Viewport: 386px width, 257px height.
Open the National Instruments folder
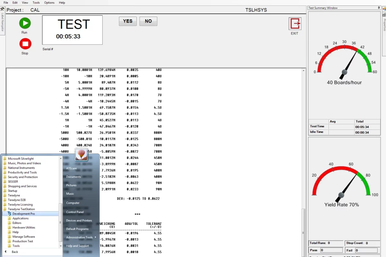tap(21, 168)
